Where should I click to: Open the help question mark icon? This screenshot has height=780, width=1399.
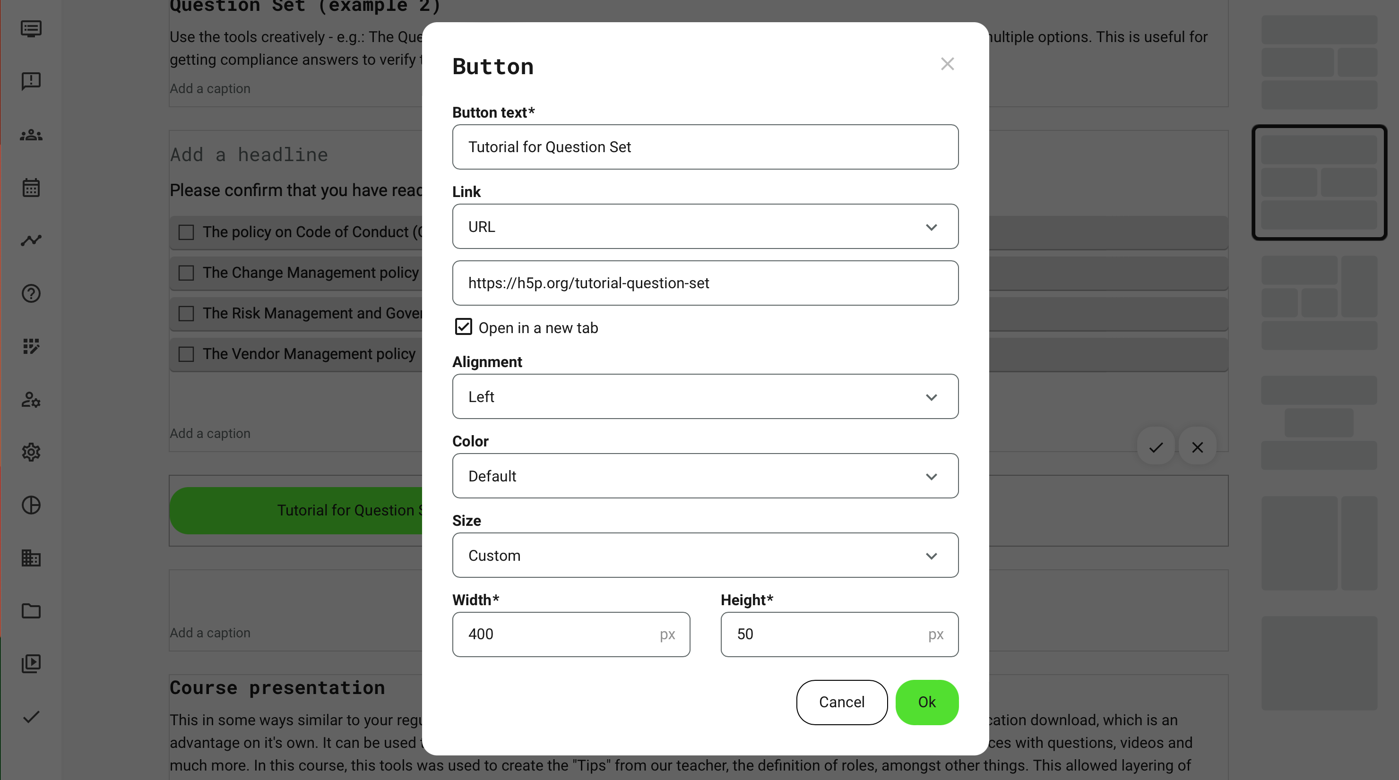click(x=31, y=294)
